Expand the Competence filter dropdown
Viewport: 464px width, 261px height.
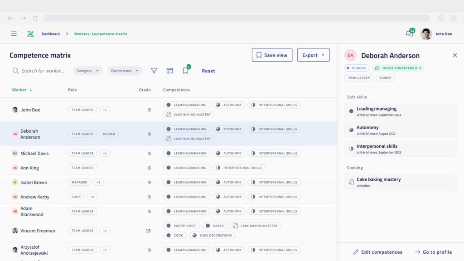(125, 71)
